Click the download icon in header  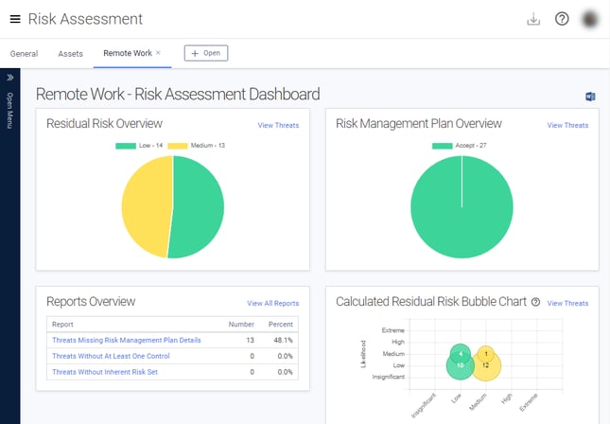[x=533, y=19]
